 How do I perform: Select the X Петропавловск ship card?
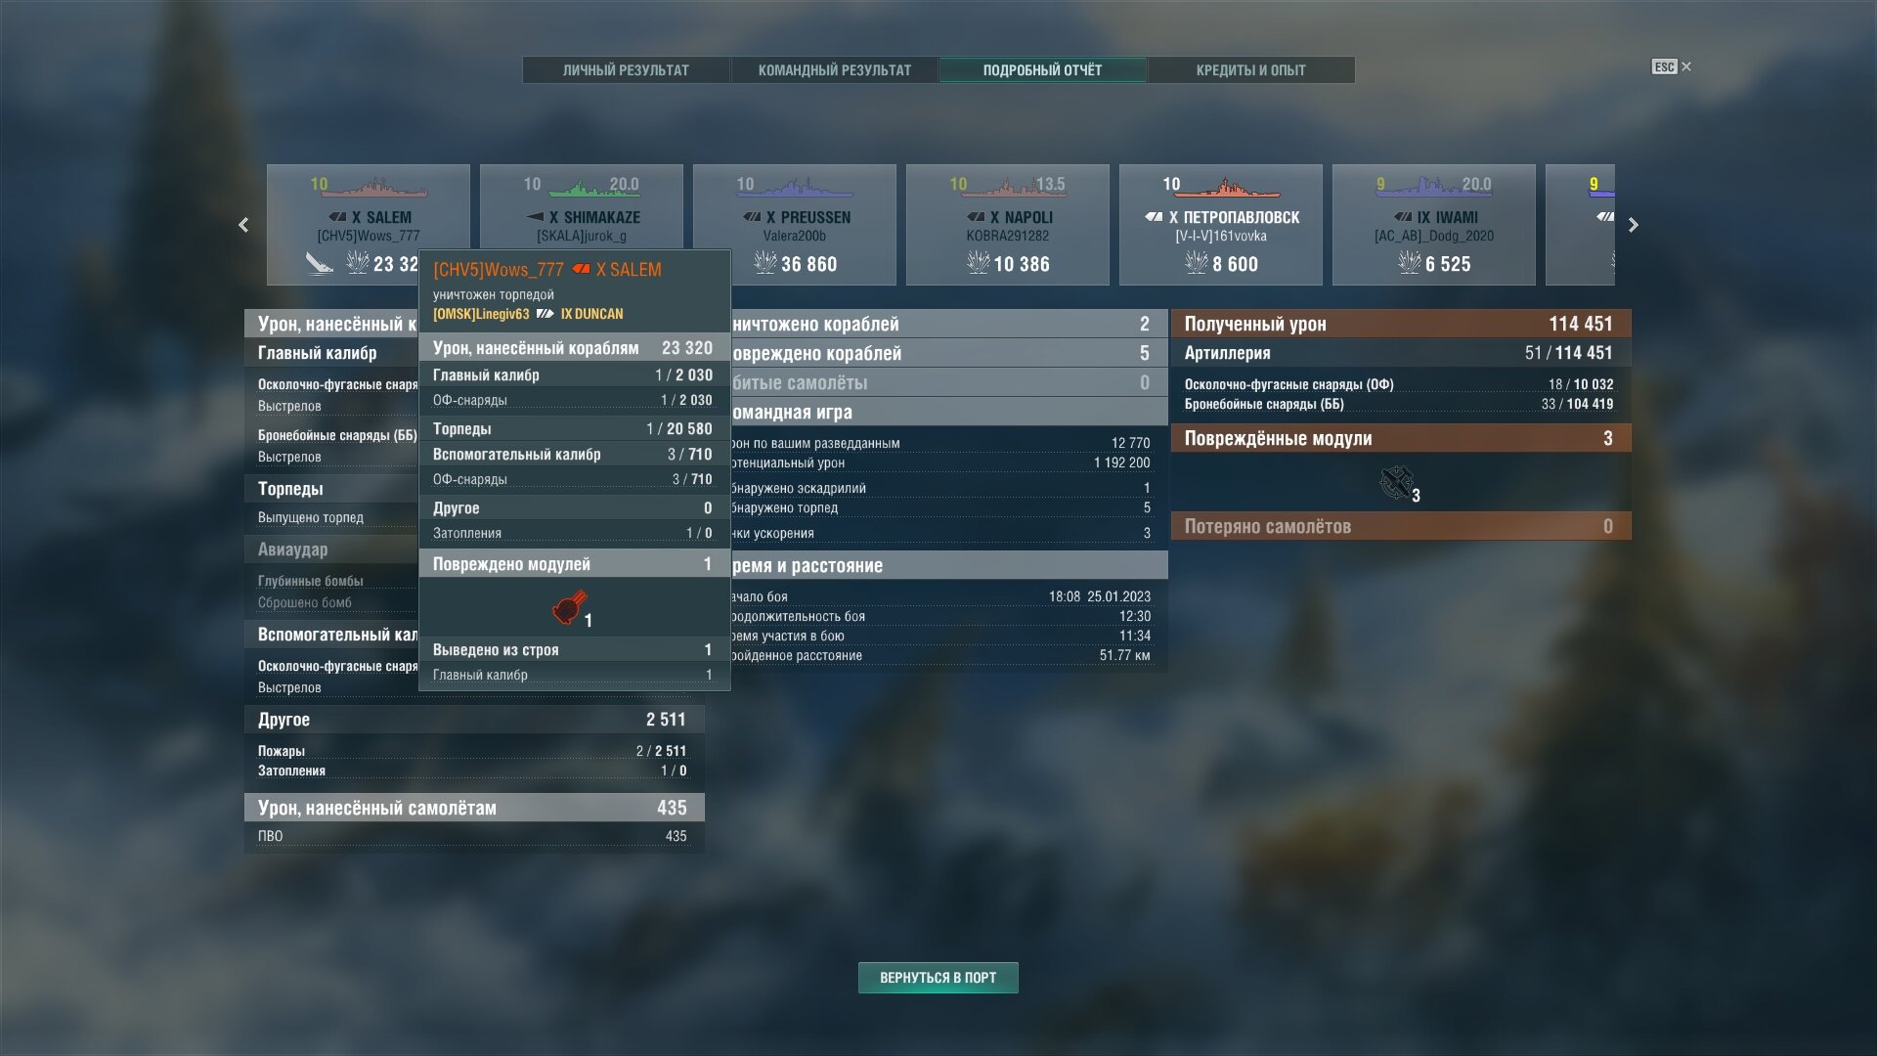click(x=1221, y=225)
